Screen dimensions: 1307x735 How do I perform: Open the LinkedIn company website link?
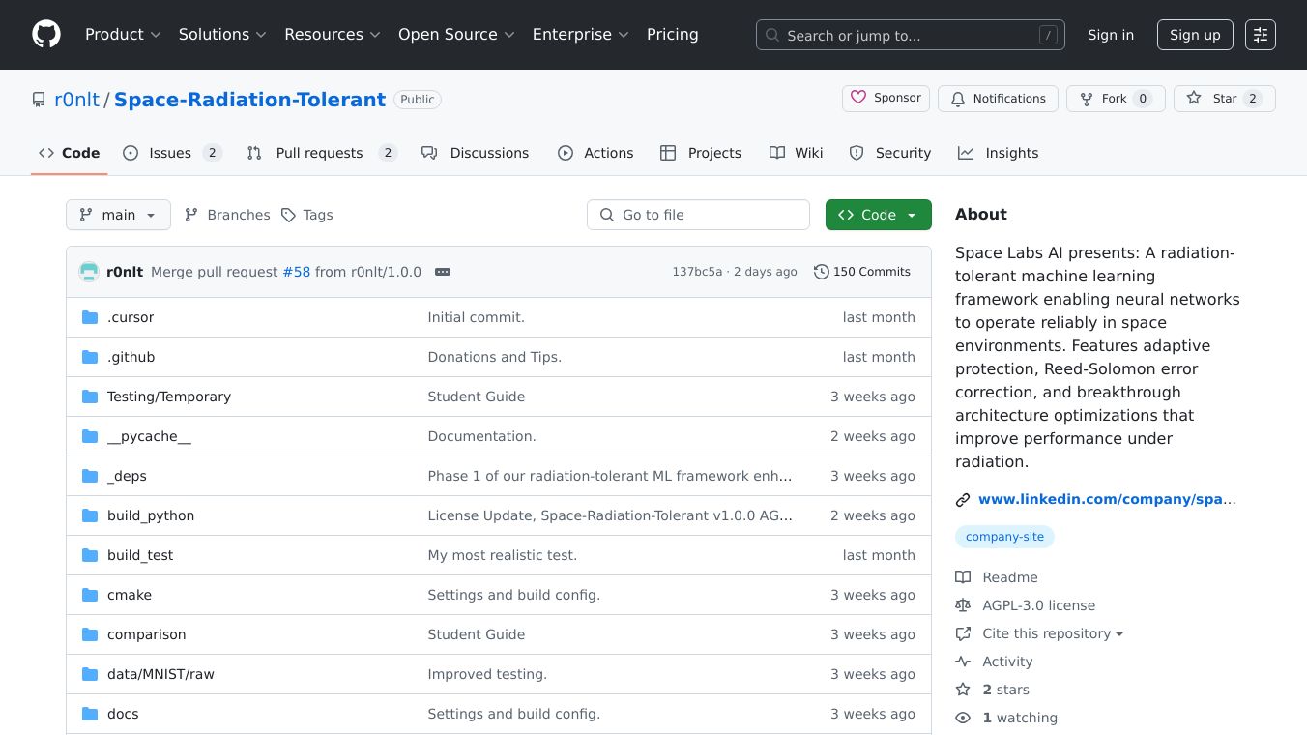pos(1106,499)
